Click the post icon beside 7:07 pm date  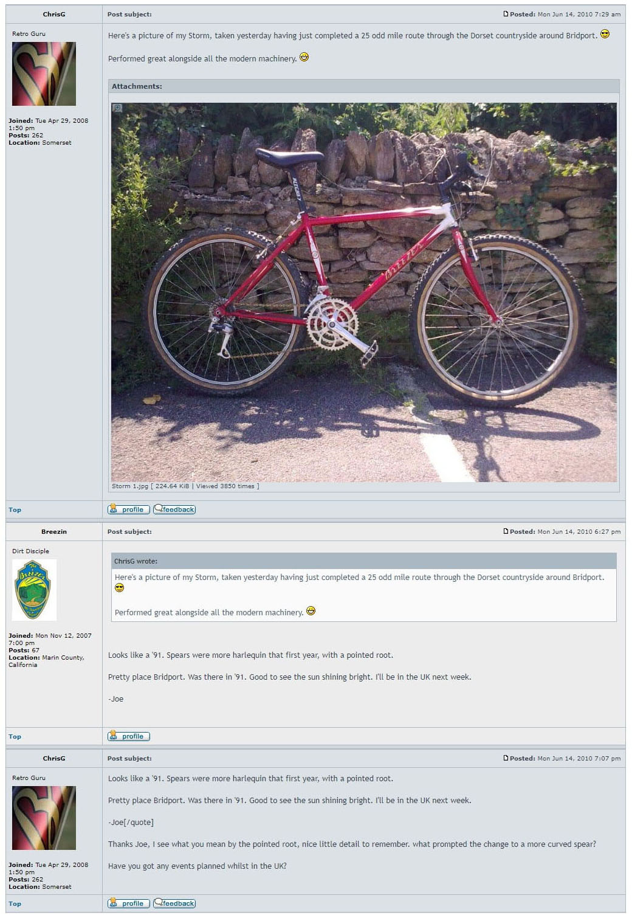pyautogui.click(x=506, y=758)
